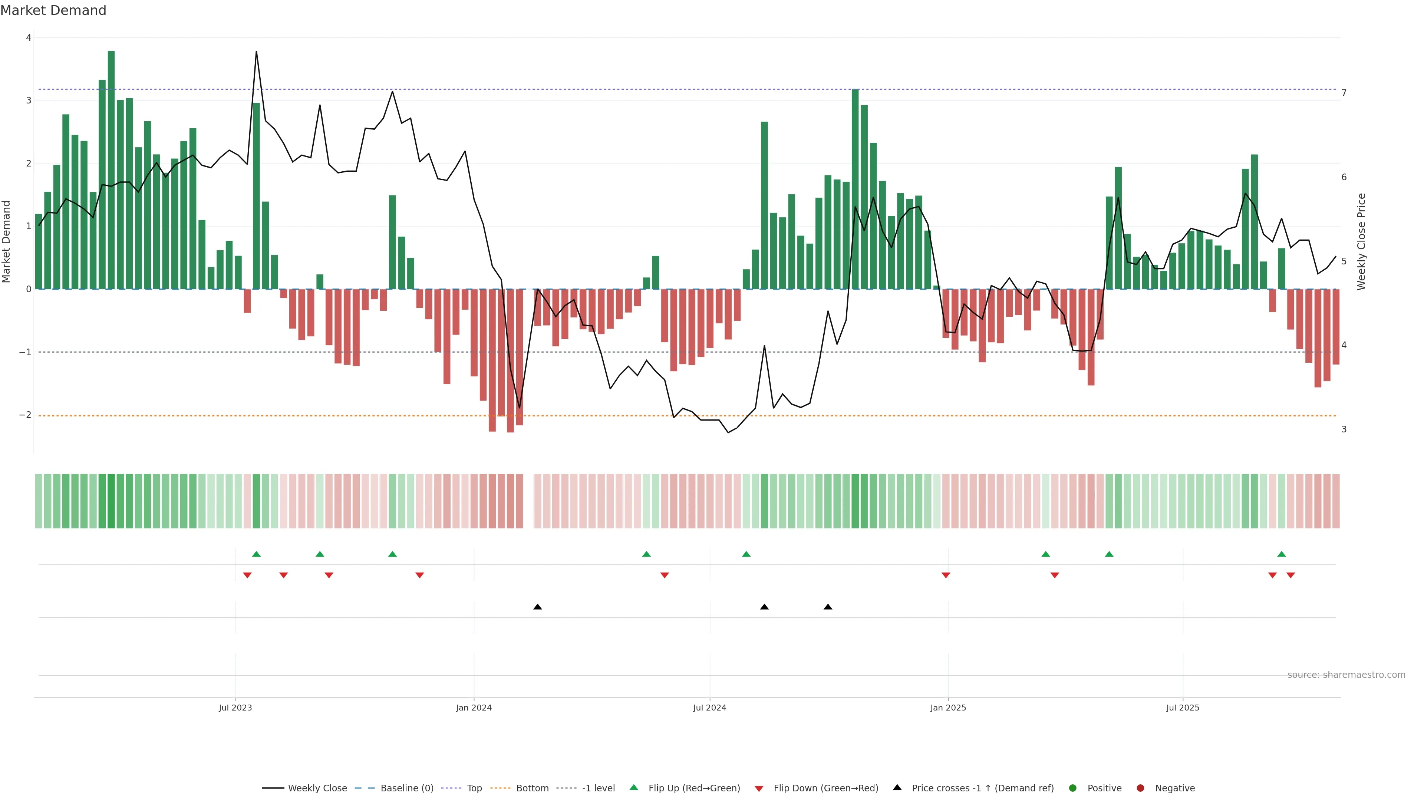Click the source: sharemaestro.com text
The image size is (1424, 801).
tap(1346, 675)
